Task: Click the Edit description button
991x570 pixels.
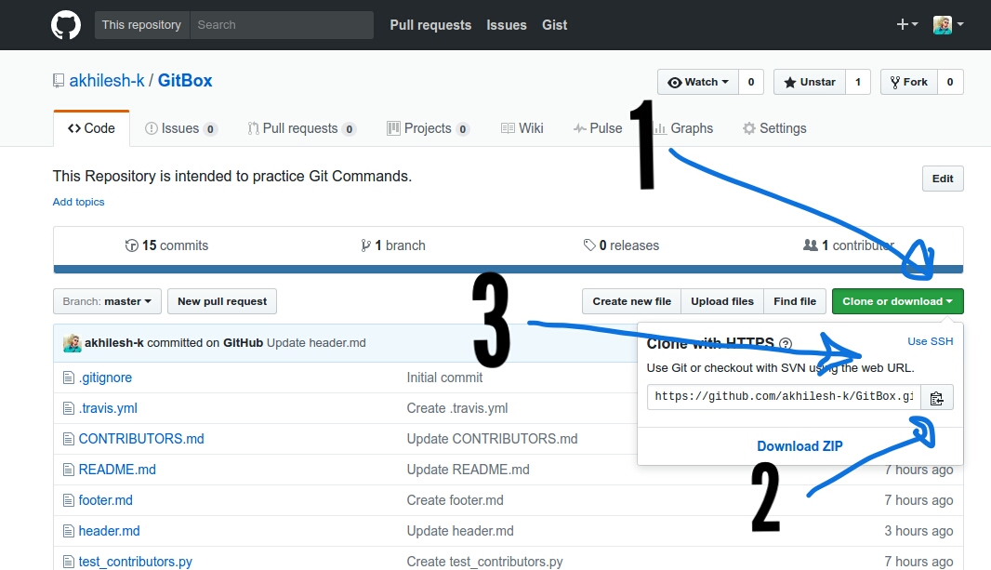Action: coord(943,179)
